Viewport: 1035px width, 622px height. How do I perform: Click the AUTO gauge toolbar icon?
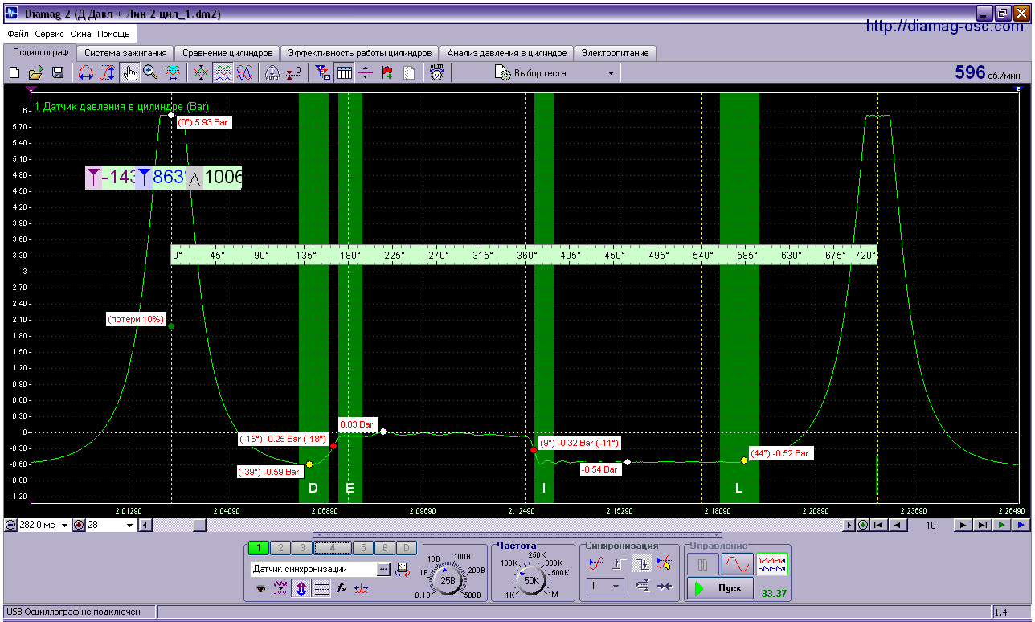pyautogui.click(x=272, y=73)
